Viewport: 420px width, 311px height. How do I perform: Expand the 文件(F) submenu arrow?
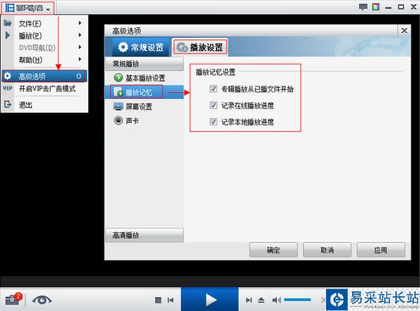click(x=80, y=23)
